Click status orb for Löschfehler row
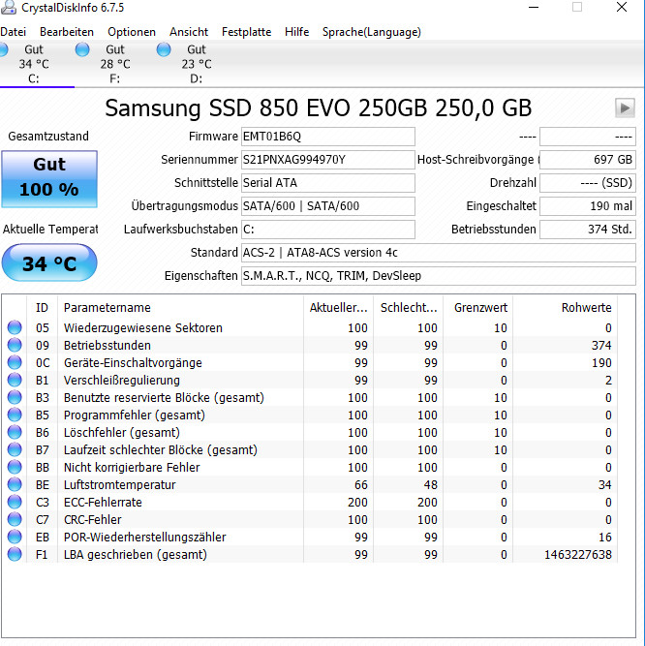 tap(15, 432)
